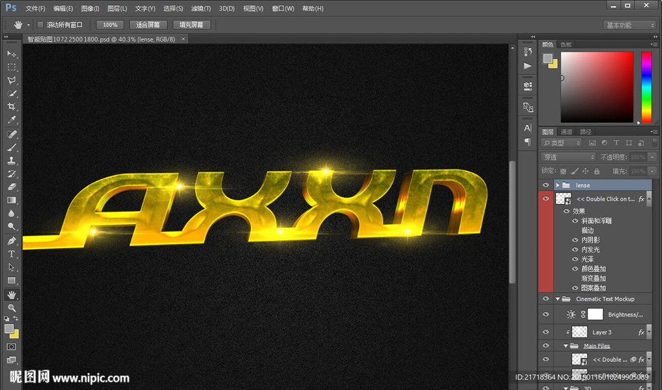Screen dimensions: 662x390
Task: Select the Zoom magnifier tool
Action: click(12, 308)
